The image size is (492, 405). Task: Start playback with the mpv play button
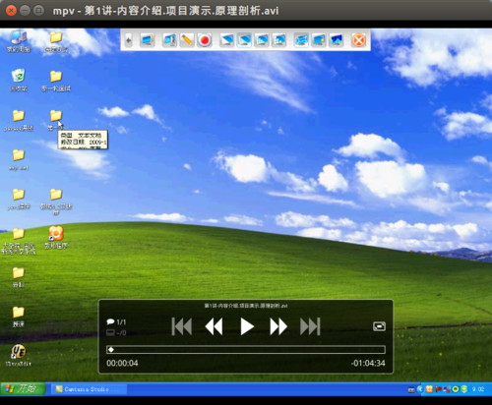pyautogui.click(x=247, y=326)
